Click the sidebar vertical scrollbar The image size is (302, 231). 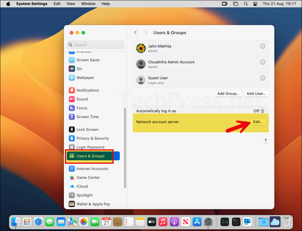125,148
